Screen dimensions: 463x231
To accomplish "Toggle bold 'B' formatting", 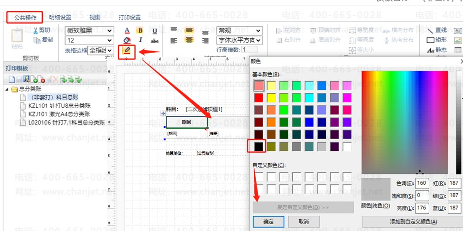I will point(140,30).
